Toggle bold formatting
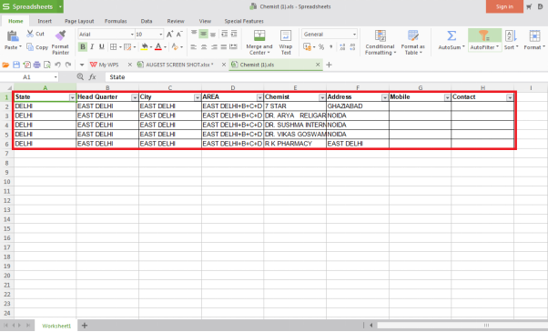Viewport: 548px width, 332px height. [x=83, y=46]
